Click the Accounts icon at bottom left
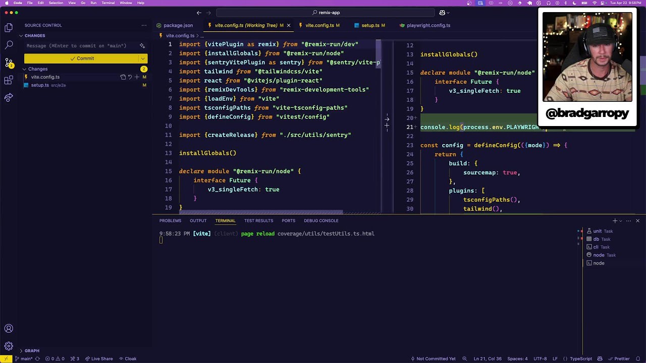 click(8, 328)
